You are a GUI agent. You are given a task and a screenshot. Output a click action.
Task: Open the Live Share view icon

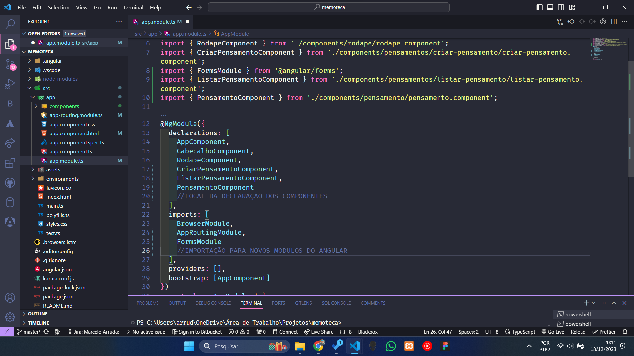pyautogui.click(x=10, y=143)
